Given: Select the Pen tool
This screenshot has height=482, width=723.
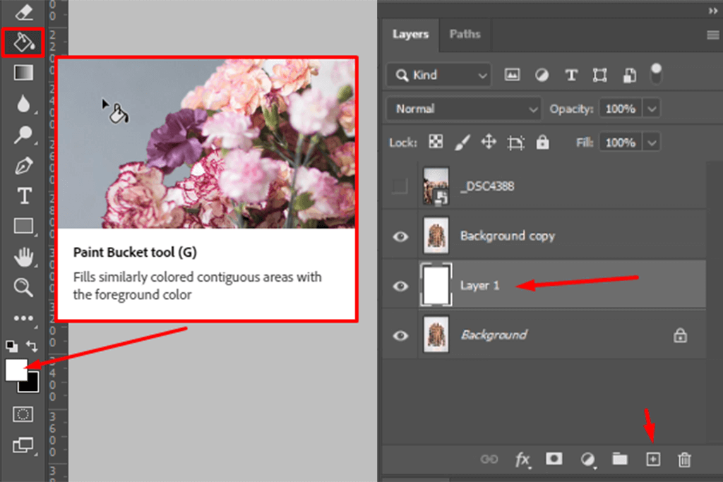Looking at the screenshot, I should (23, 166).
